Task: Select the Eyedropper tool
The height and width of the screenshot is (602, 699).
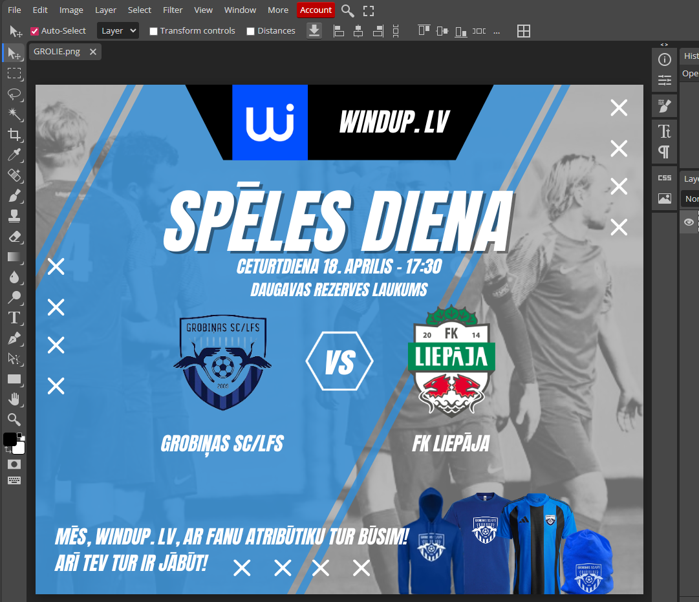Action: click(14, 155)
